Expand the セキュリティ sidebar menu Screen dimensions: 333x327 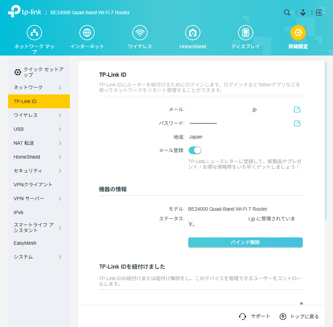39,171
